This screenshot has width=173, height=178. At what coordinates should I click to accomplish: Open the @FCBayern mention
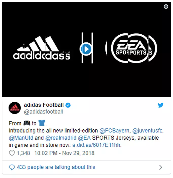point(114,131)
